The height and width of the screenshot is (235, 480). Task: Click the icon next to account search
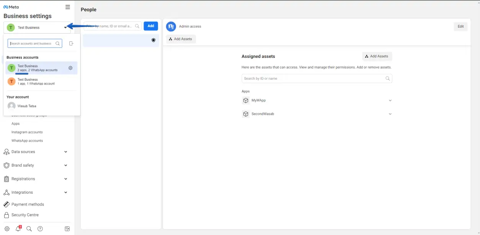pyautogui.click(x=71, y=44)
